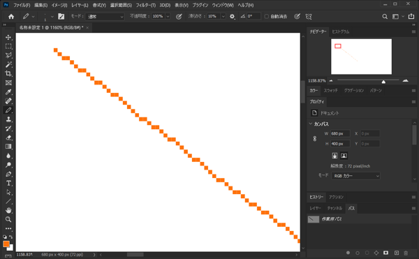Open smoothing options gear icon

[233, 17]
